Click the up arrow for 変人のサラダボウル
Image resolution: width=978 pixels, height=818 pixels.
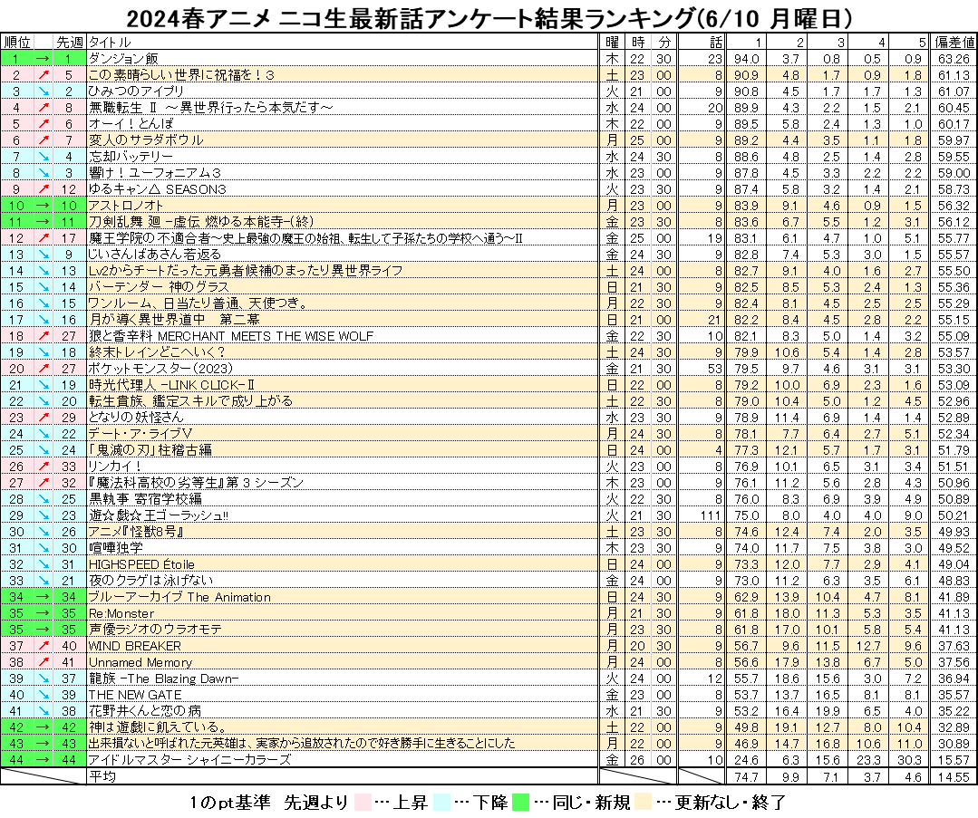[x=43, y=140]
